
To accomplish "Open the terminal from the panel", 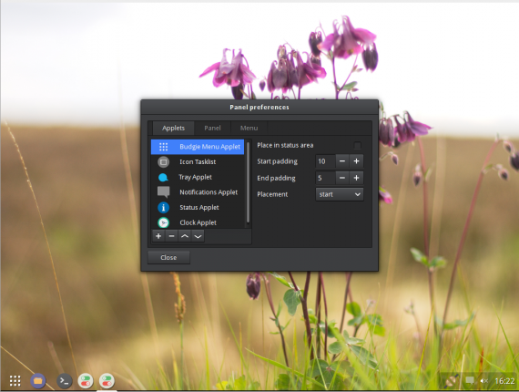I will point(65,381).
